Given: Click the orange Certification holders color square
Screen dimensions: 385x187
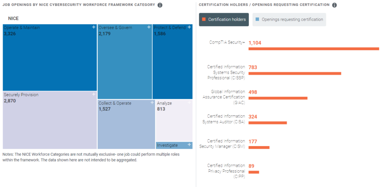Looking at the screenshot, I should pos(204,19).
